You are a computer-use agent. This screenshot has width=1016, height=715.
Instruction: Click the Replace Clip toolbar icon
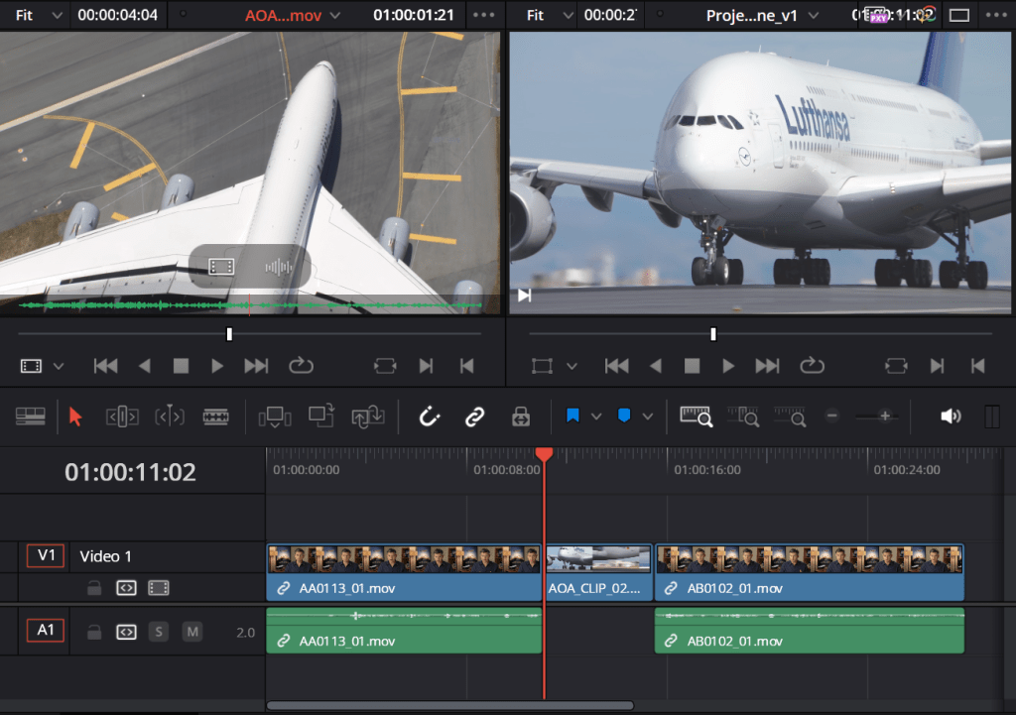coord(367,417)
